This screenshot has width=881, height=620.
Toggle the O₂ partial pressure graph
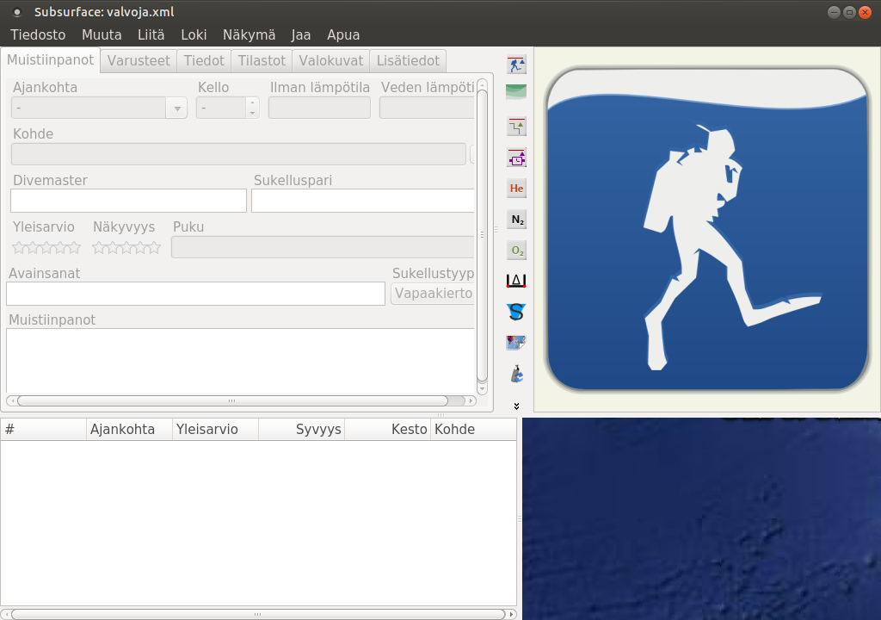pos(516,251)
